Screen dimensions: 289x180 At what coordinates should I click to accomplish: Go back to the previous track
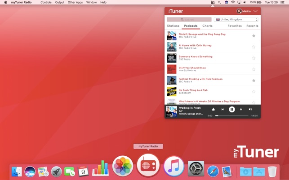tap(222, 109)
